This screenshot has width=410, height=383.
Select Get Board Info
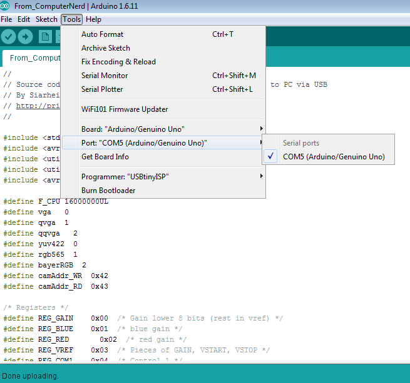tap(163, 157)
